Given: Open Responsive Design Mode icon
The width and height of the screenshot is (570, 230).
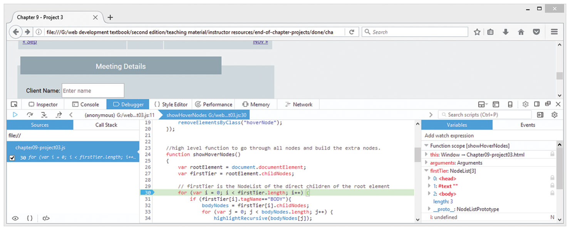Looking at the screenshot, I should [x=510, y=104].
